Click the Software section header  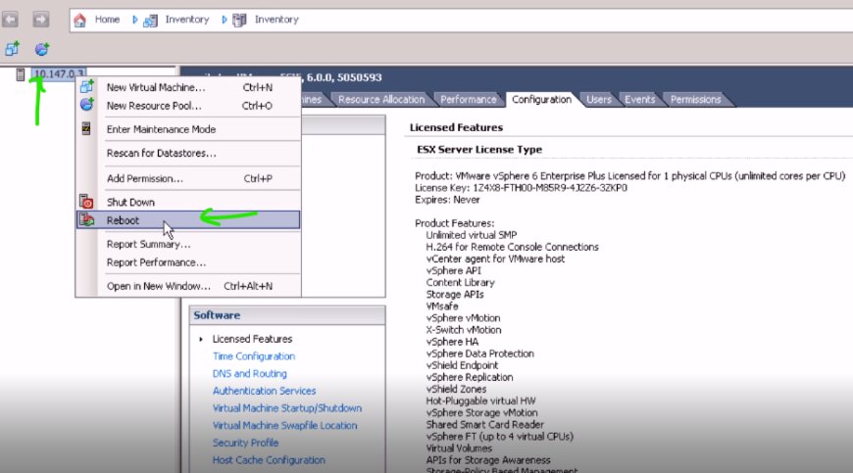click(x=287, y=315)
